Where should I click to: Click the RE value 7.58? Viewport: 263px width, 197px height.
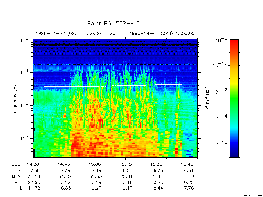click(35, 170)
